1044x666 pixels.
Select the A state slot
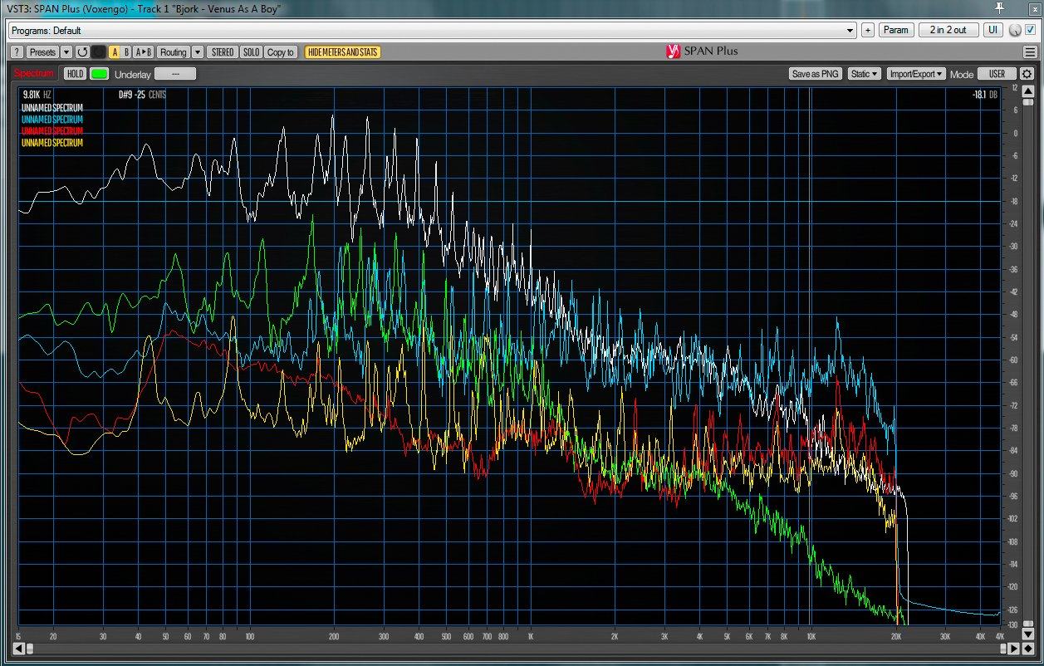pos(115,52)
